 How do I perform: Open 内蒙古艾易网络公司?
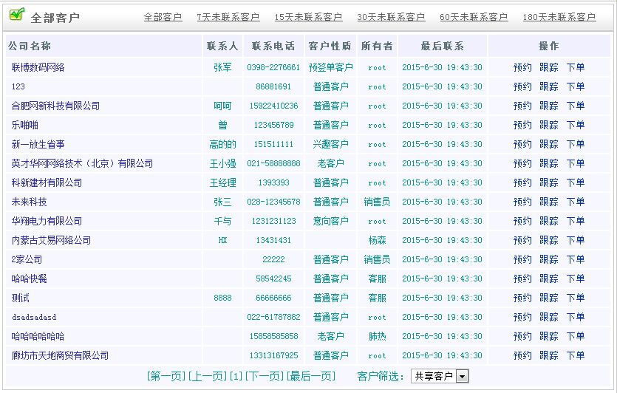tap(51, 240)
